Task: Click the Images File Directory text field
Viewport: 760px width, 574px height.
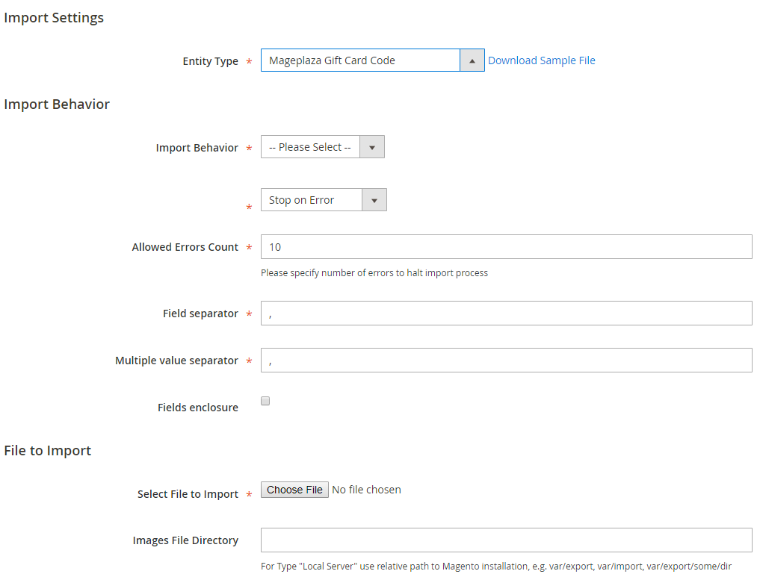Action: [506, 540]
